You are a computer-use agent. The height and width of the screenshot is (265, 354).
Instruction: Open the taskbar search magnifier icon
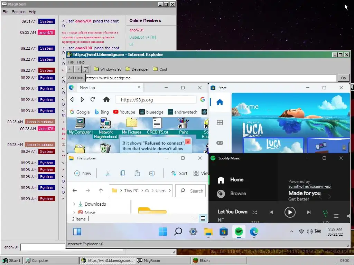point(178,232)
